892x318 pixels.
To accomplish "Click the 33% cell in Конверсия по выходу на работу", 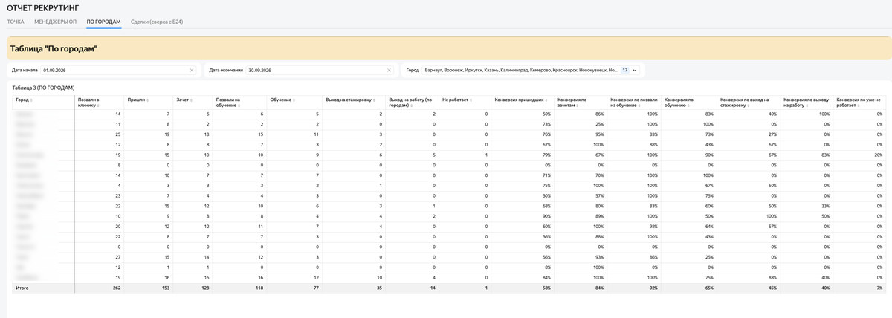I will 824,206.
